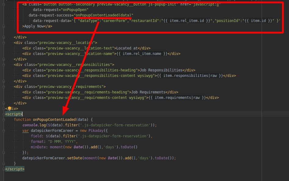Click fold end marker beside '});' line
289x181 pixels.
click(4, 153)
